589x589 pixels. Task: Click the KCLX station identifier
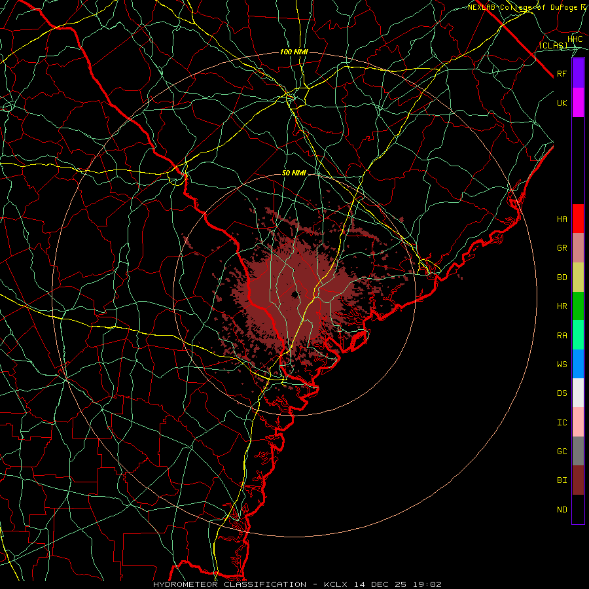(x=336, y=584)
